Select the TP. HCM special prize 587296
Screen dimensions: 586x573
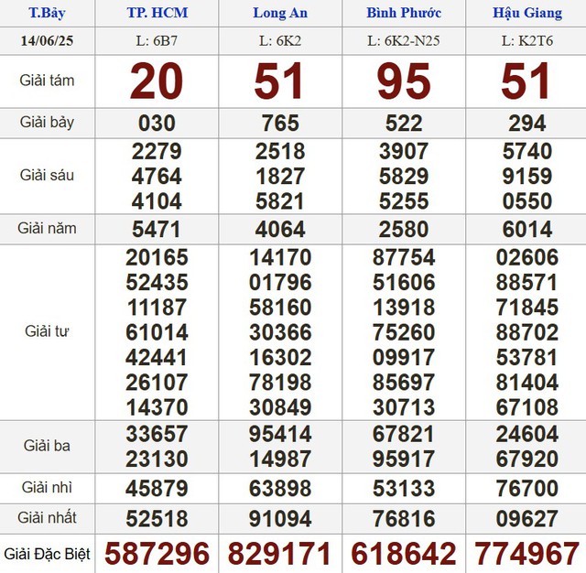(x=157, y=554)
